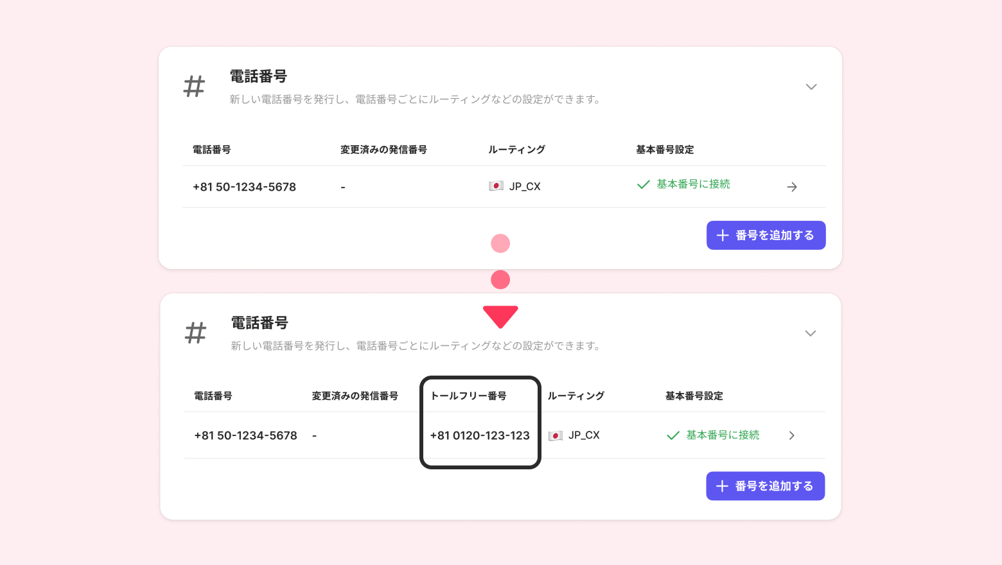Click bottom 番号を追加する button
1002x565 pixels.
tap(765, 486)
